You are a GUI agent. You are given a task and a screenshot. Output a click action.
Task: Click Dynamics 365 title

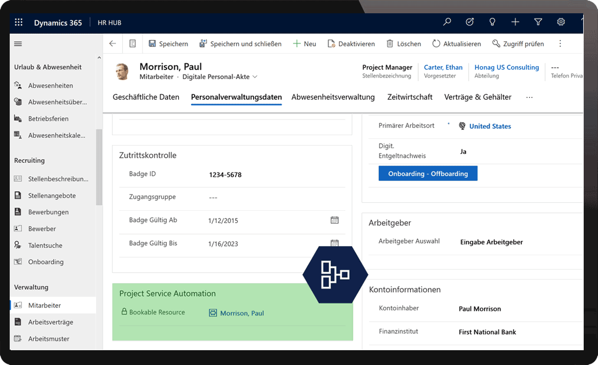click(x=58, y=23)
